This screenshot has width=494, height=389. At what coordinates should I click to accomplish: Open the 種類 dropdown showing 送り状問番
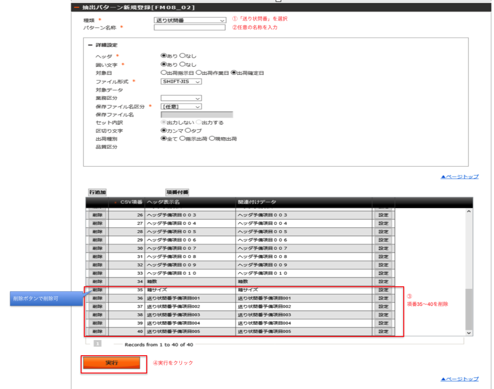coord(190,20)
